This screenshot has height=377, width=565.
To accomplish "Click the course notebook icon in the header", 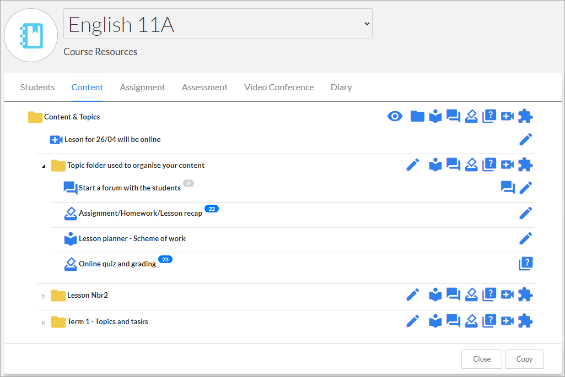I will coord(31,35).
